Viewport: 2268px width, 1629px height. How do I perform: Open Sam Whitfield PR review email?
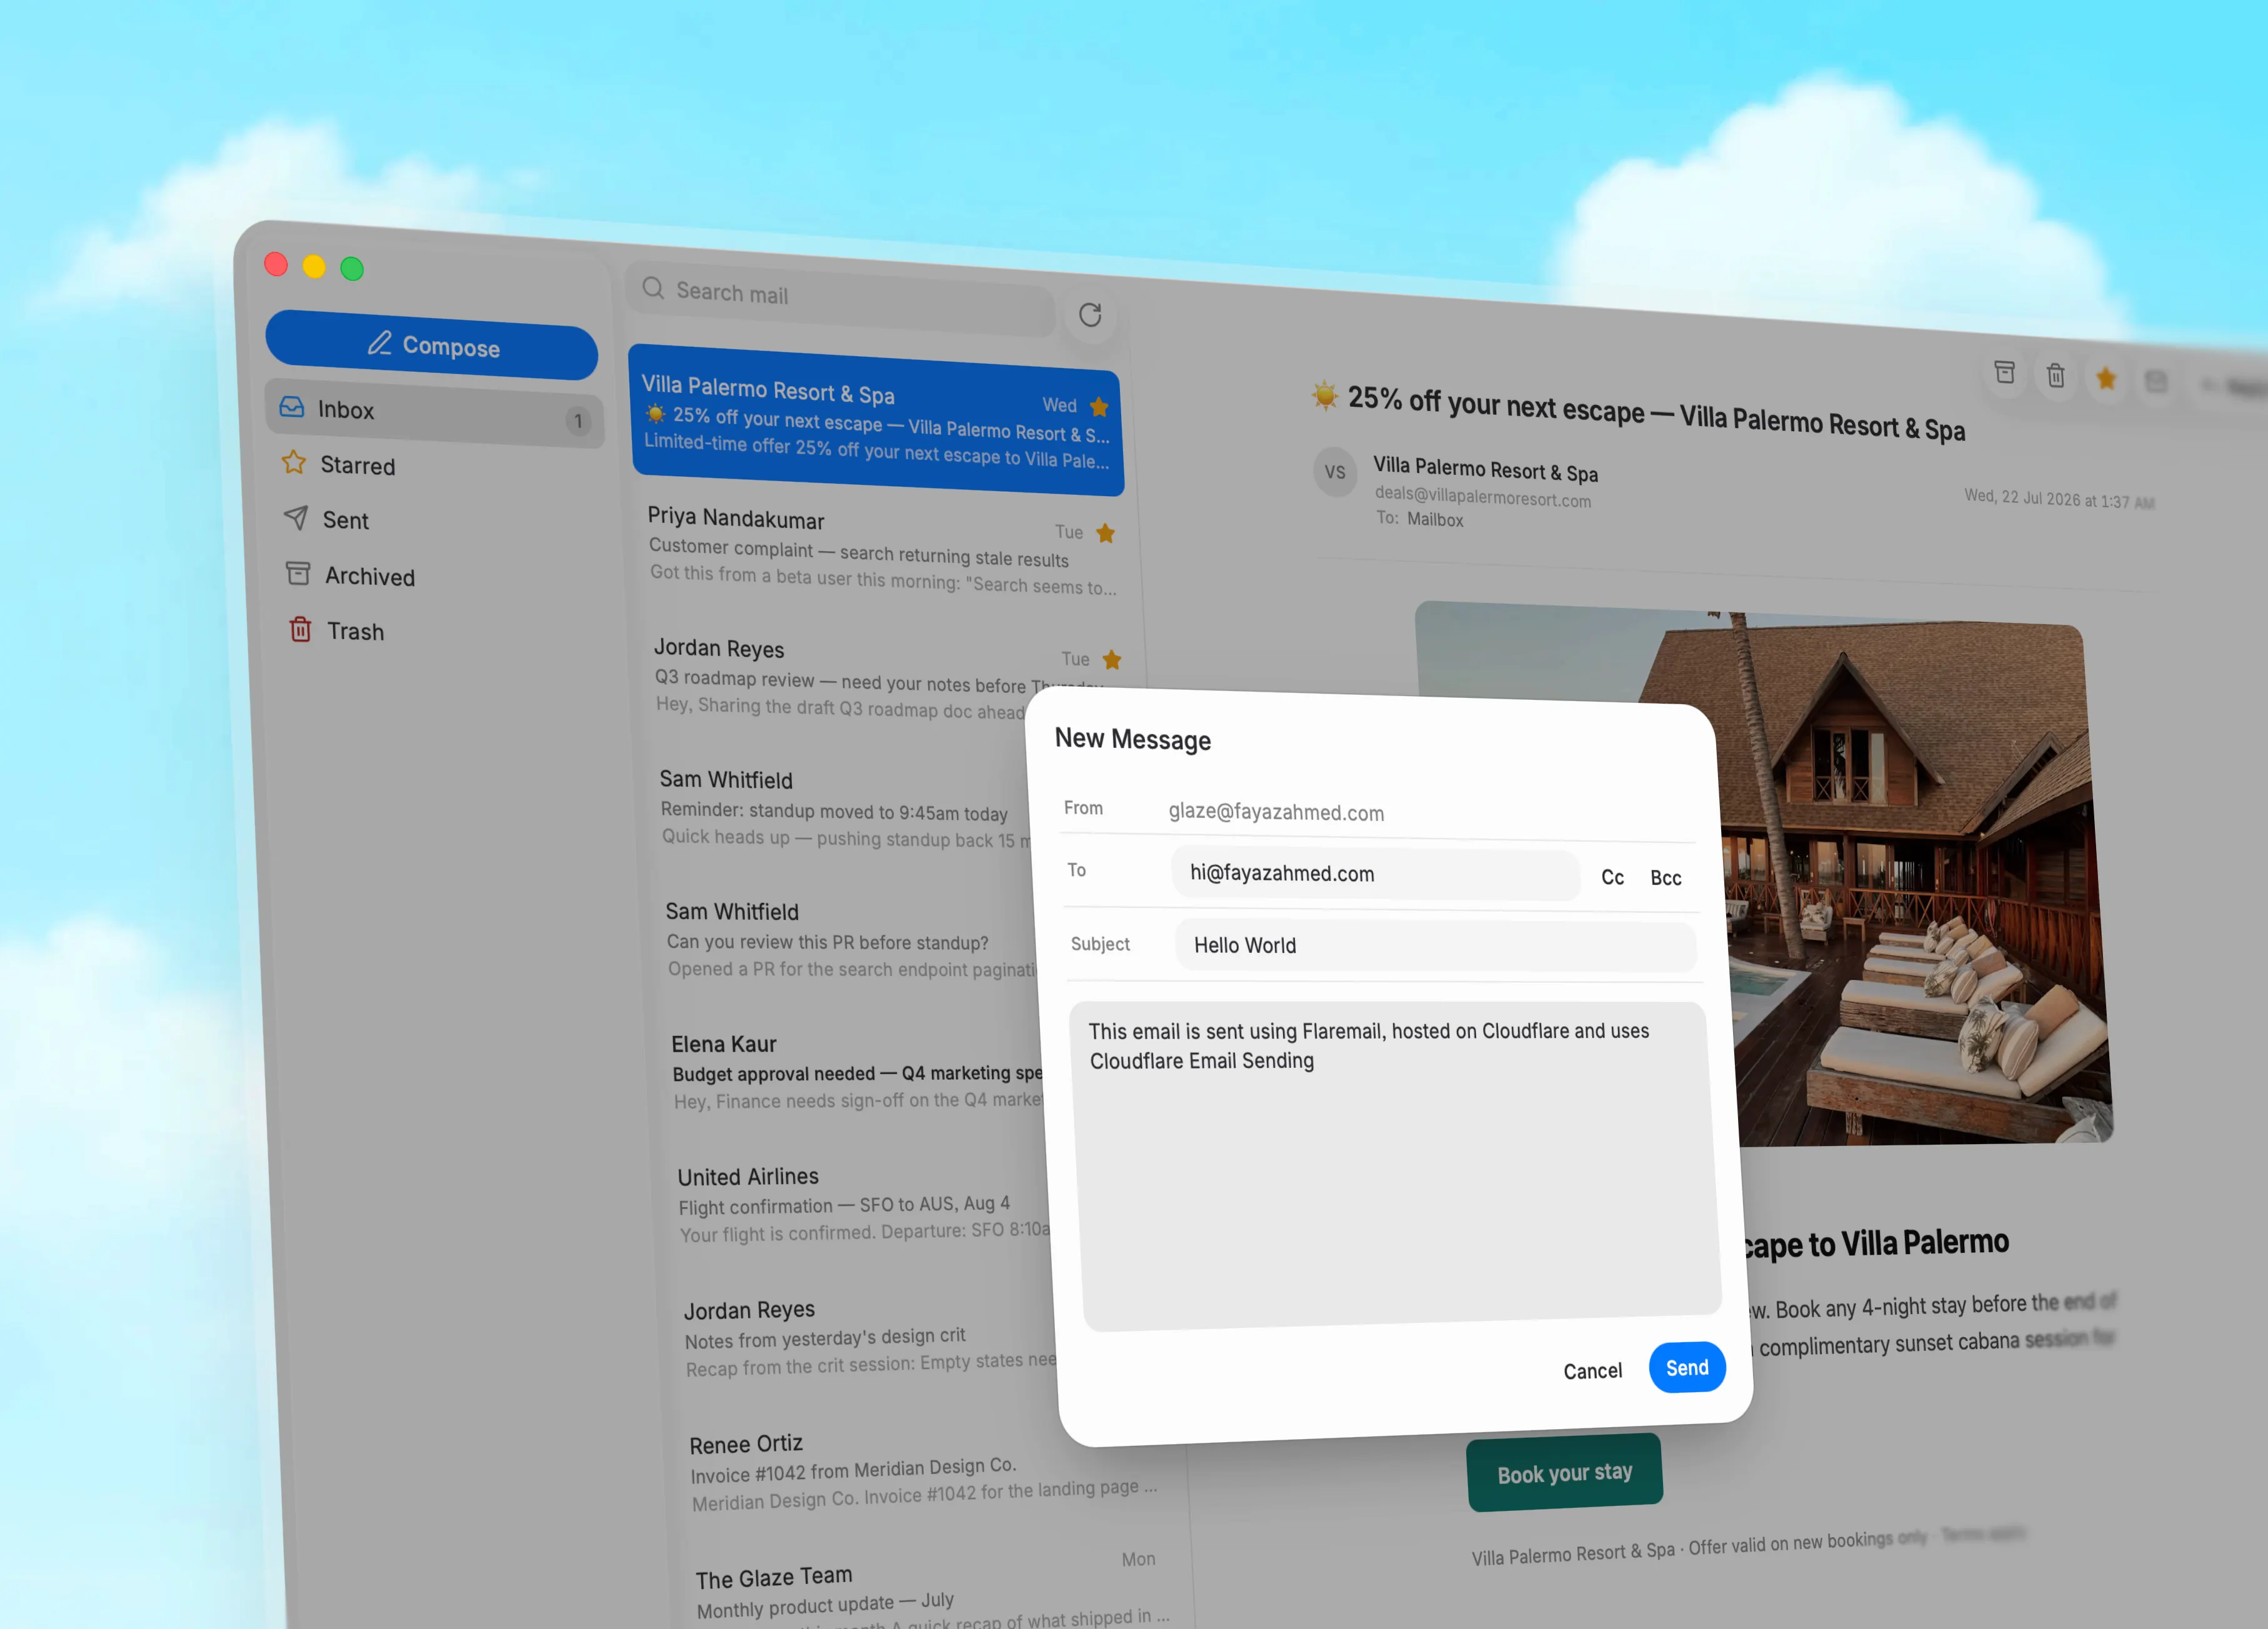(x=850, y=940)
